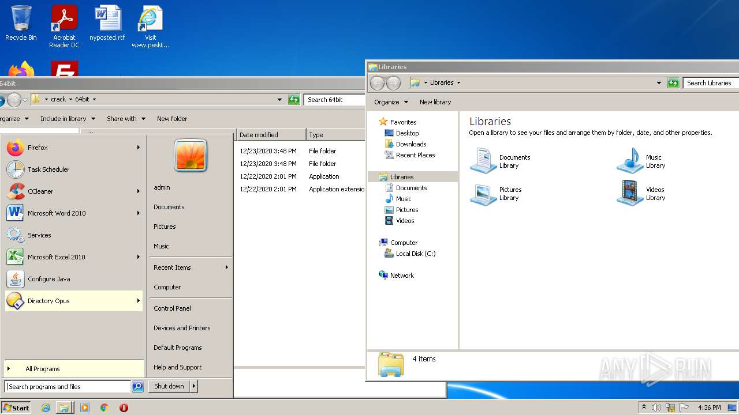Click the Windows Explorer taskbar button

(x=65, y=408)
